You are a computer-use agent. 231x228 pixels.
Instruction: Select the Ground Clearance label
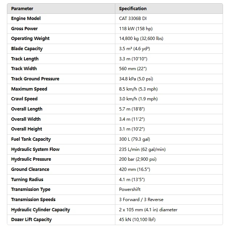pyautogui.click(x=30, y=169)
